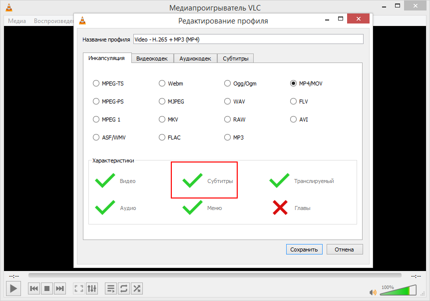
Task: Toggle the shuffle random icon
Action: pyautogui.click(x=137, y=288)
